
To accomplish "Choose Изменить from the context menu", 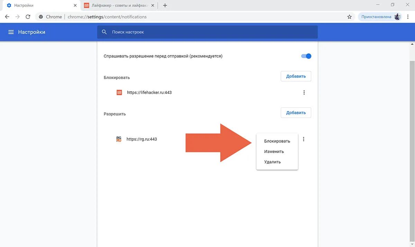I will tap(277, 151).
